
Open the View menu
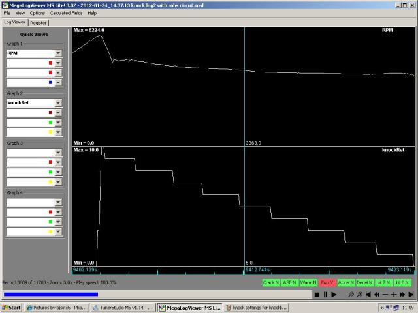coord(20,13)
